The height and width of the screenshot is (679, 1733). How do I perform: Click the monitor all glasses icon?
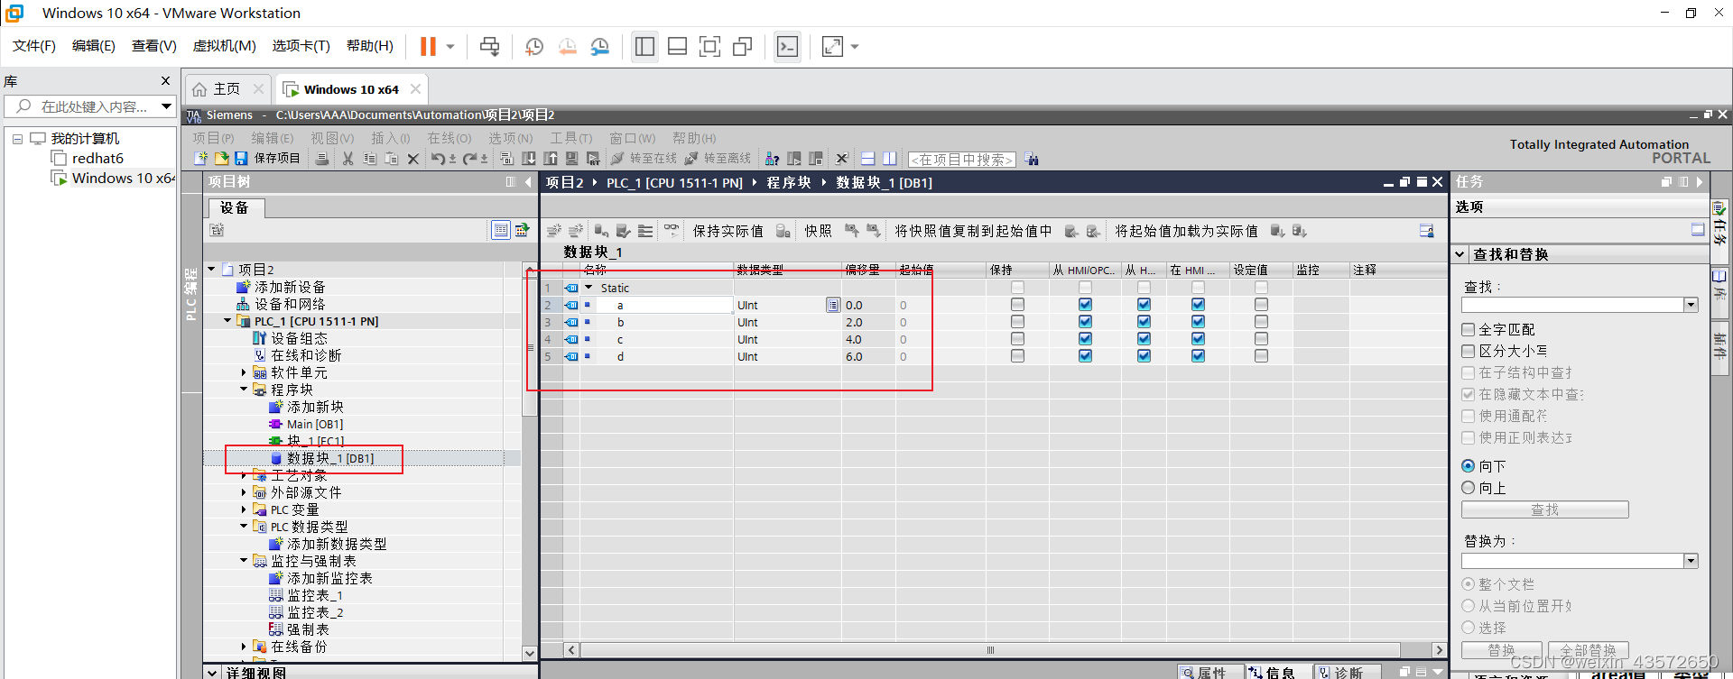click(x=671, y=231)
